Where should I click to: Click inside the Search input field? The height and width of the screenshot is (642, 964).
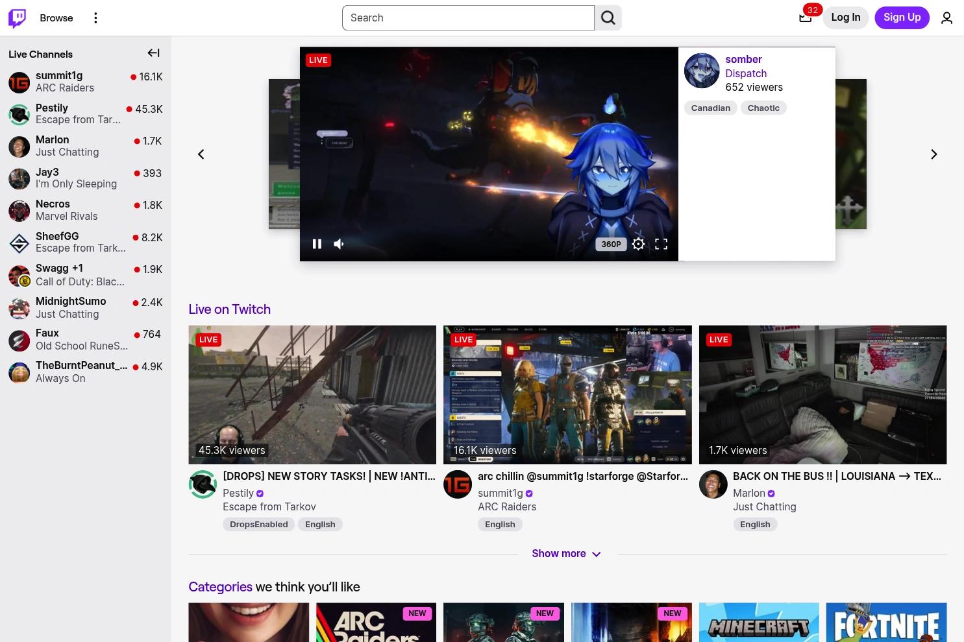click(x=467, y=18)
